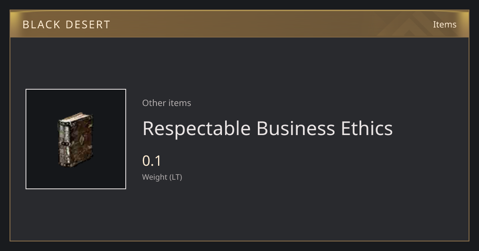The height and width of the screenshot is (251, 479).
Task: Select the Other items category label
Action: point(166,103)
